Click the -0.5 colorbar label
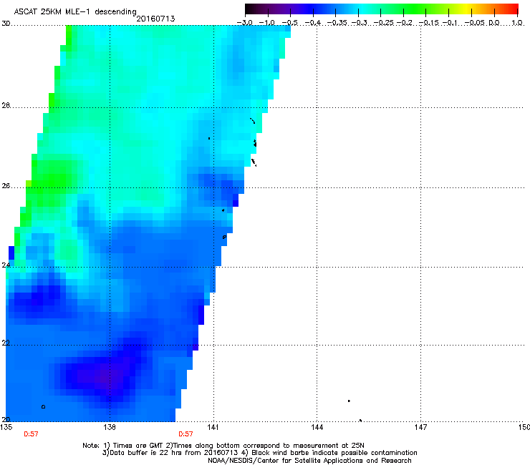 (x=289, y=23)
